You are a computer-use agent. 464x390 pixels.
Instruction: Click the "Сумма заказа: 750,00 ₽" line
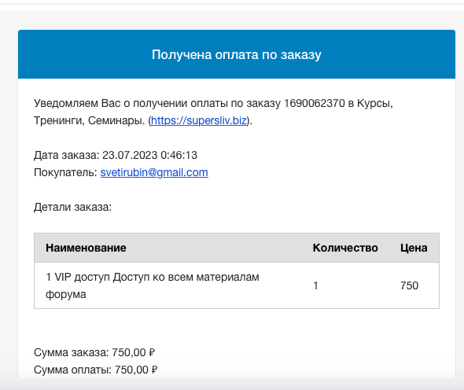pyautogui.click(x=94, y=352)
